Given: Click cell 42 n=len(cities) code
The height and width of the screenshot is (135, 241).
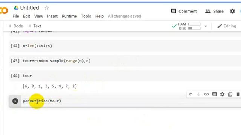Looking at the screenshot, I should [x=38, y=46].
